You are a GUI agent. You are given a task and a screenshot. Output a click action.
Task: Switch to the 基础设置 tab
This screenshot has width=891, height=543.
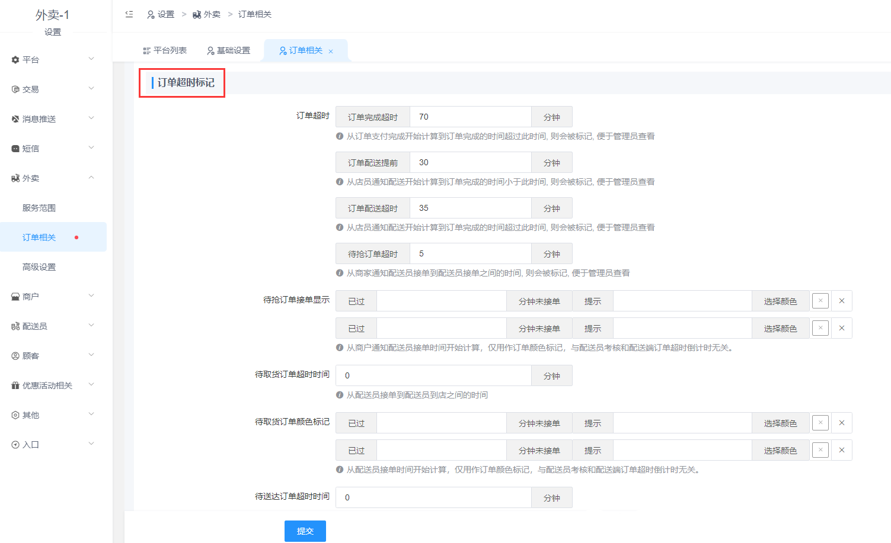229,51
